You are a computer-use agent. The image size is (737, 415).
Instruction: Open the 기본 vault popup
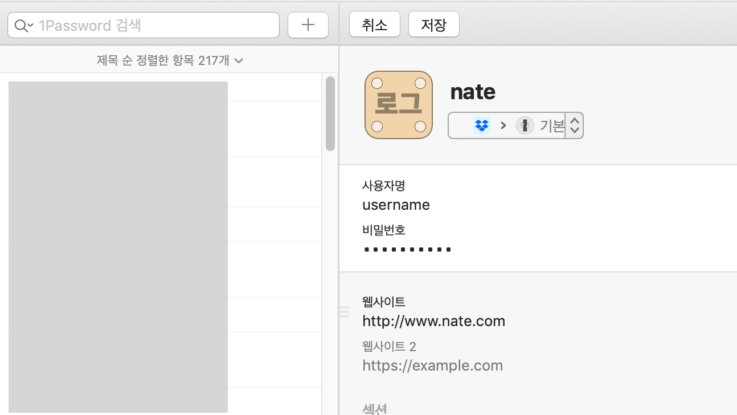tap(515, 125)
